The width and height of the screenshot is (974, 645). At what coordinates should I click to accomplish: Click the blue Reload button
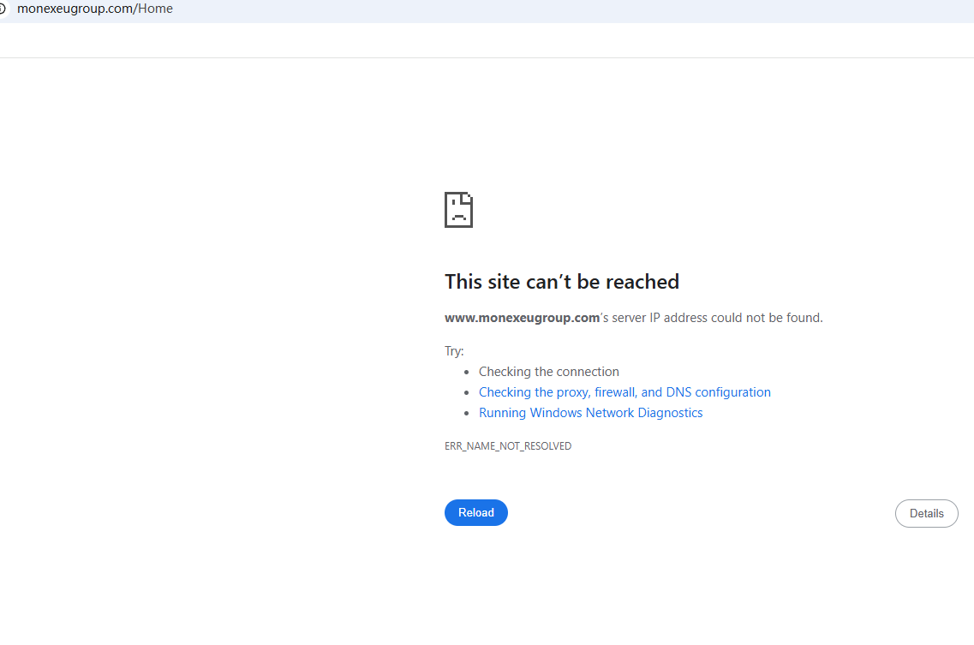[x=475, y=512]
